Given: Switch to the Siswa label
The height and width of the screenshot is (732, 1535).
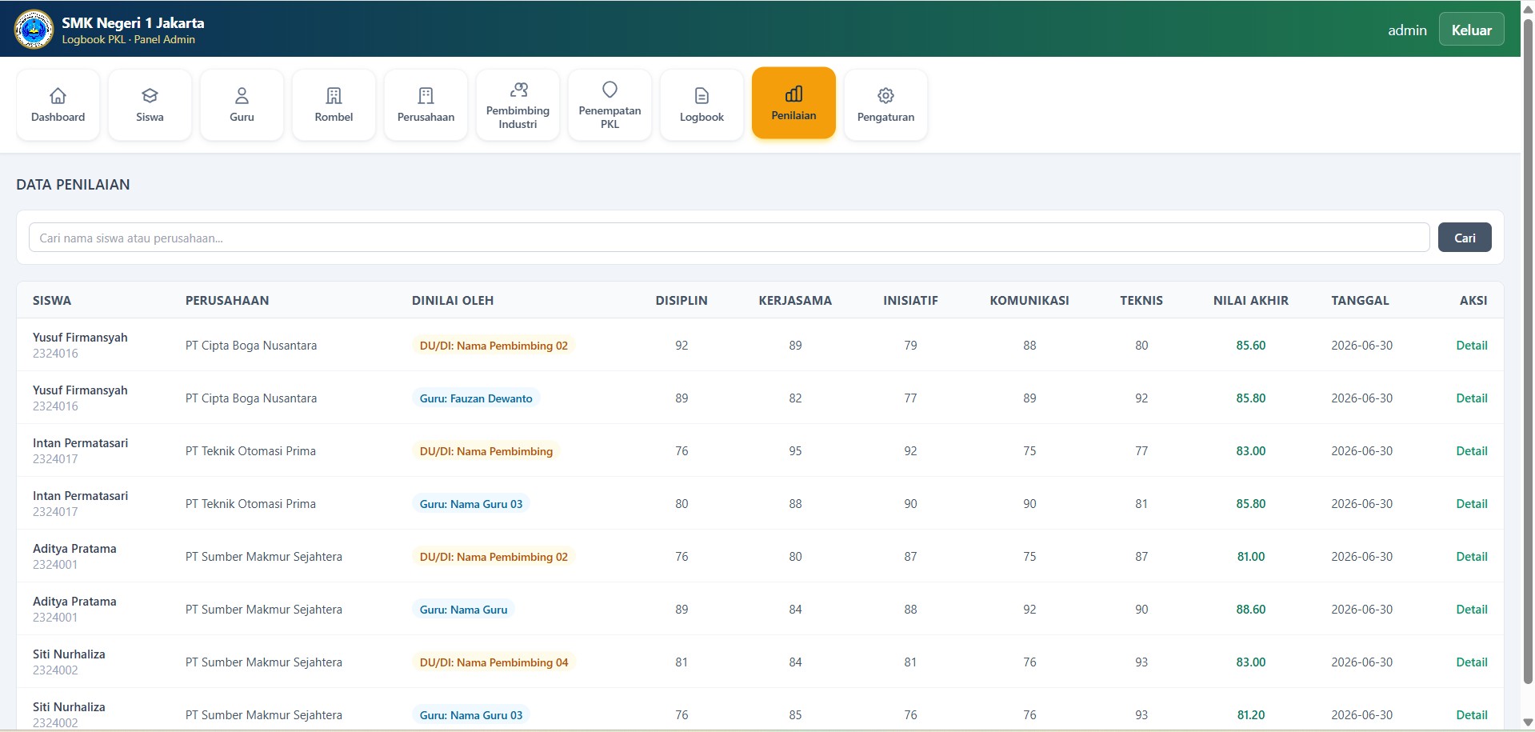Looking at the screenshot, I should click(150, 117).
